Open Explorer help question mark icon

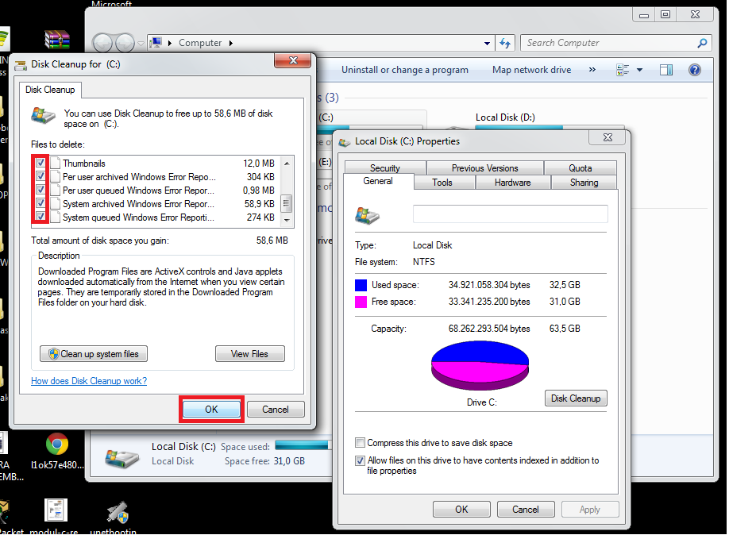(695, 70)
